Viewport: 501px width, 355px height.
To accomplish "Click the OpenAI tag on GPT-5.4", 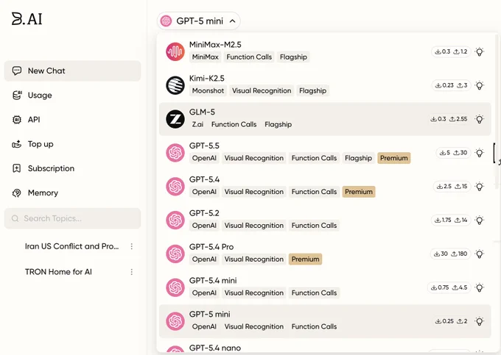I will tap(204, 192).
